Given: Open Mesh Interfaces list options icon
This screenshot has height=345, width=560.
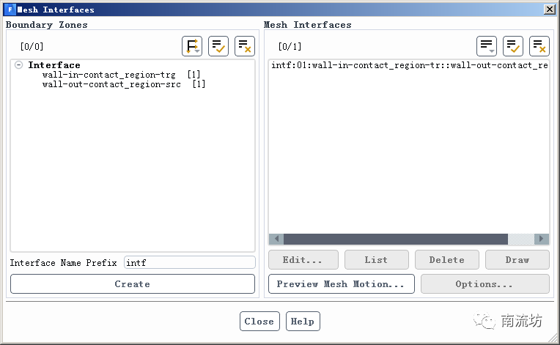Looking at the screenshot, I should (x=487, y=46).
